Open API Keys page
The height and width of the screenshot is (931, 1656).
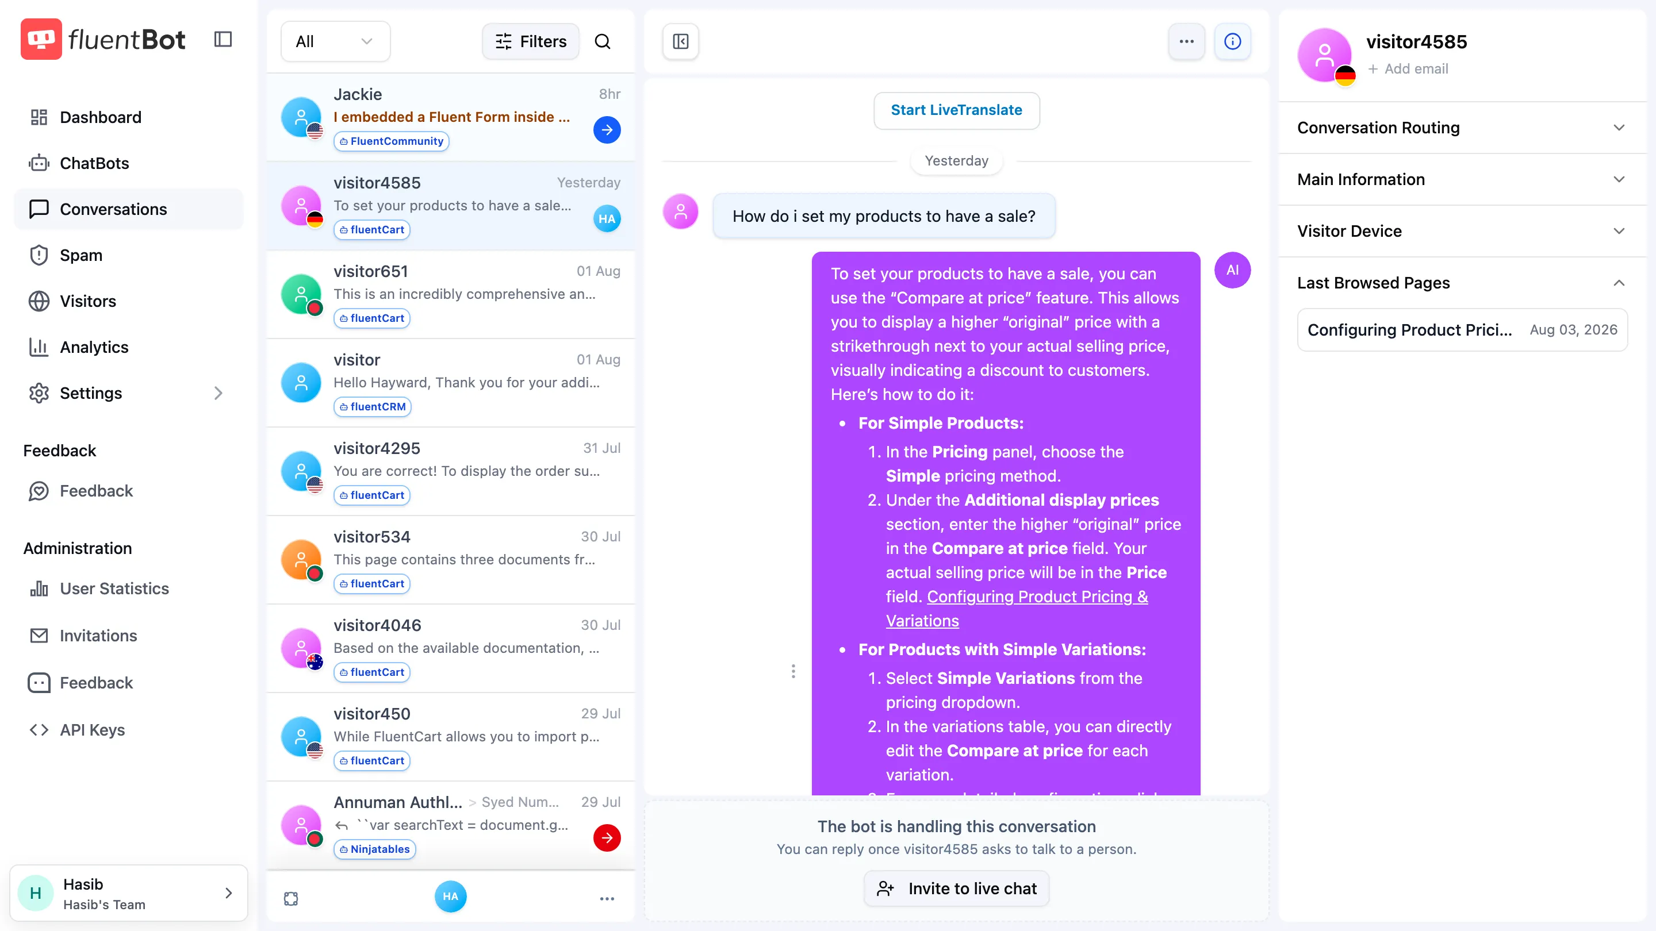point(129,730)
